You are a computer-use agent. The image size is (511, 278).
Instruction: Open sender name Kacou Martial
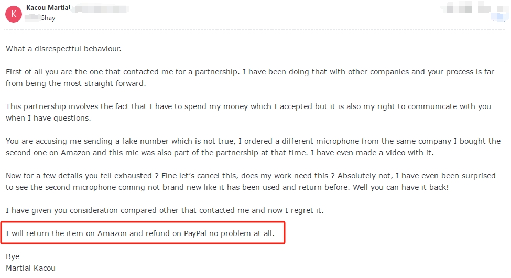pyautogui.click(x=48, y=7)
